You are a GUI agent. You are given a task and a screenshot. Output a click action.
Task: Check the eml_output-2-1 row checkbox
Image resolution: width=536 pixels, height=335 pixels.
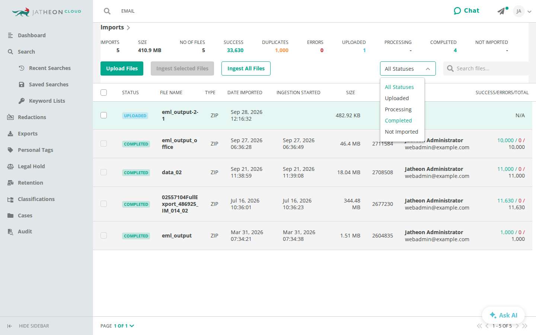coord(104,115)
